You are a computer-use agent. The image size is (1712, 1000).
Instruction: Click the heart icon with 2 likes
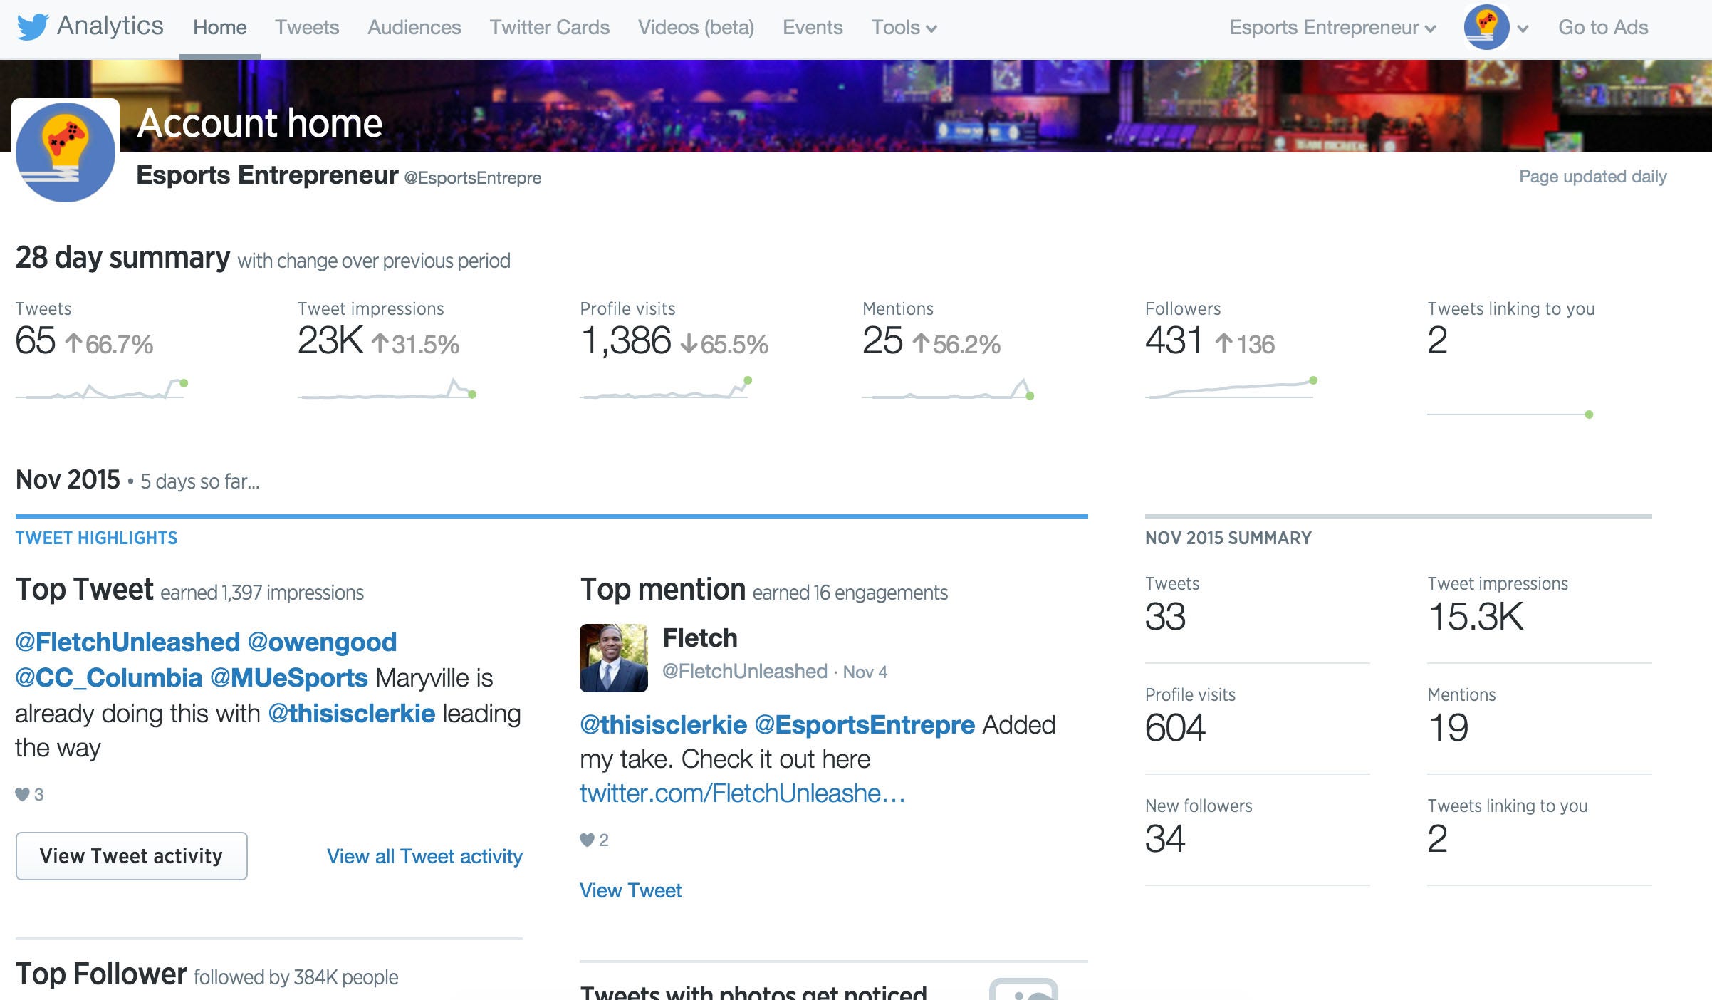(588, 840)
